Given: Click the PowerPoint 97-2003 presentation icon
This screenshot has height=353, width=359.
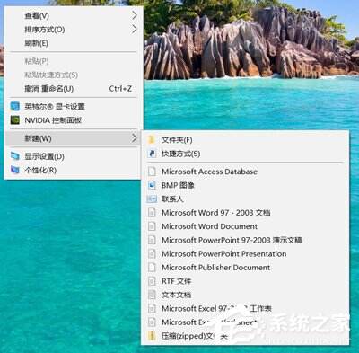Looking at the screenshot, I should [x=152, y=240].
